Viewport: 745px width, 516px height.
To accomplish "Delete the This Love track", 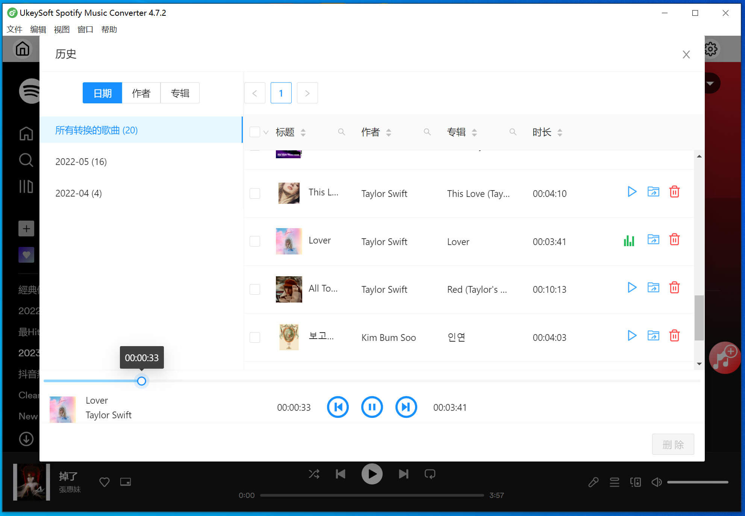I will [675, 192].
